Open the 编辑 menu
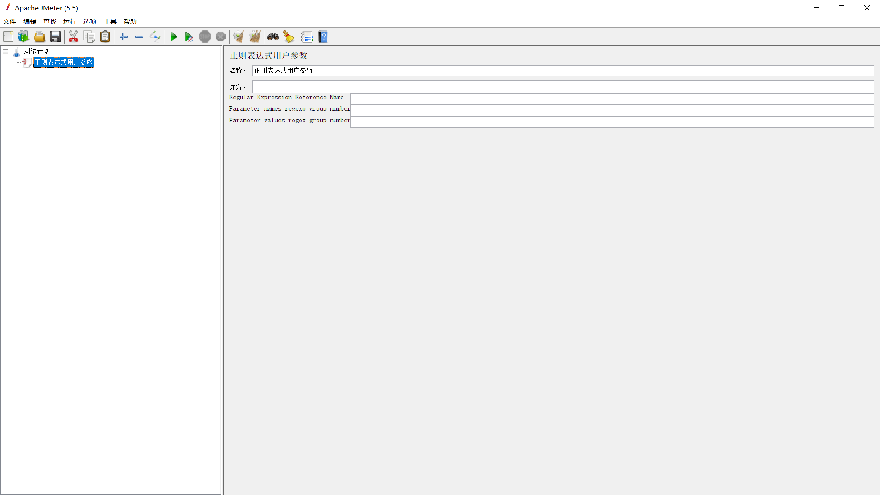The height and width of the screenshot is (495, 880). pyautogui.click(x=30, y=21)
